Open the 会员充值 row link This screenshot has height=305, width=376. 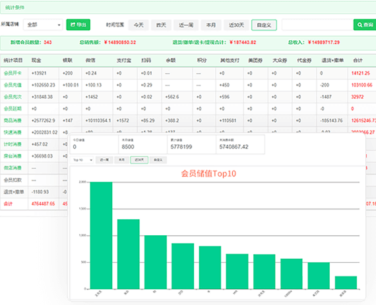pos(13,85)
